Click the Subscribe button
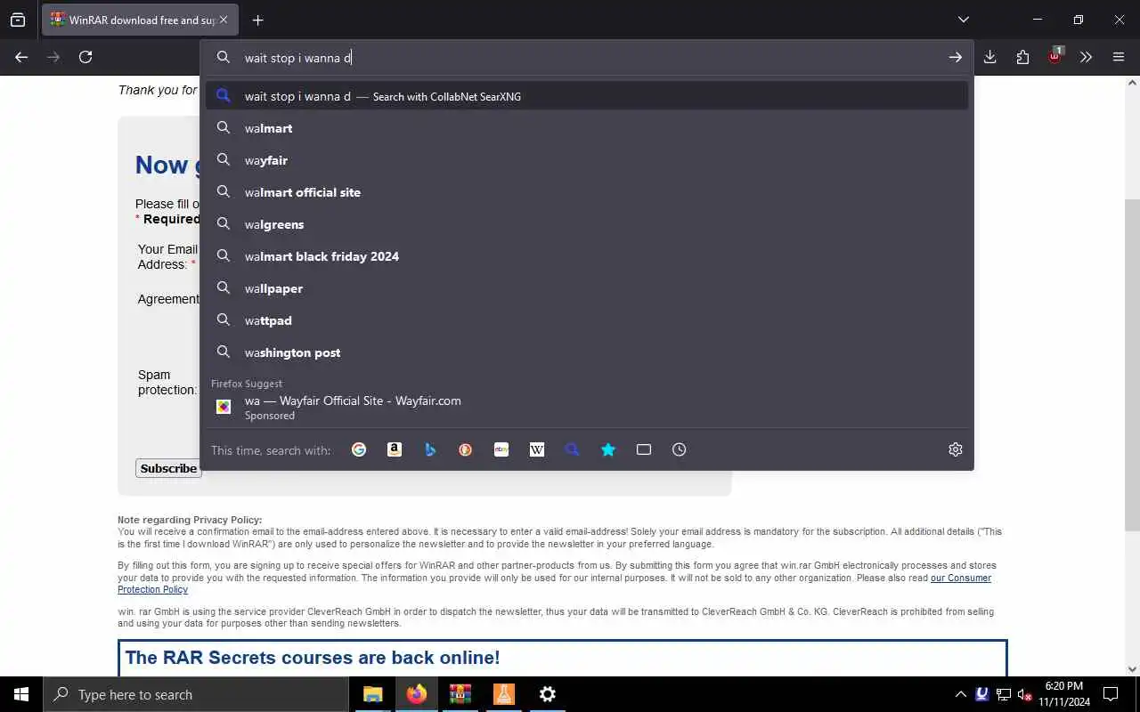The height and width of the screenshot is (712, 1140). tap(168, 468)
